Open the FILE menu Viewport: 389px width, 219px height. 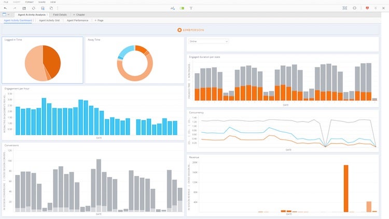(6, 2)
